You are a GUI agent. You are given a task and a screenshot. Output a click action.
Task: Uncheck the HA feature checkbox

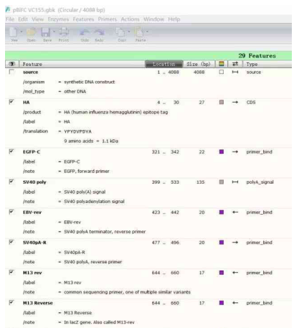coord(11,102)
